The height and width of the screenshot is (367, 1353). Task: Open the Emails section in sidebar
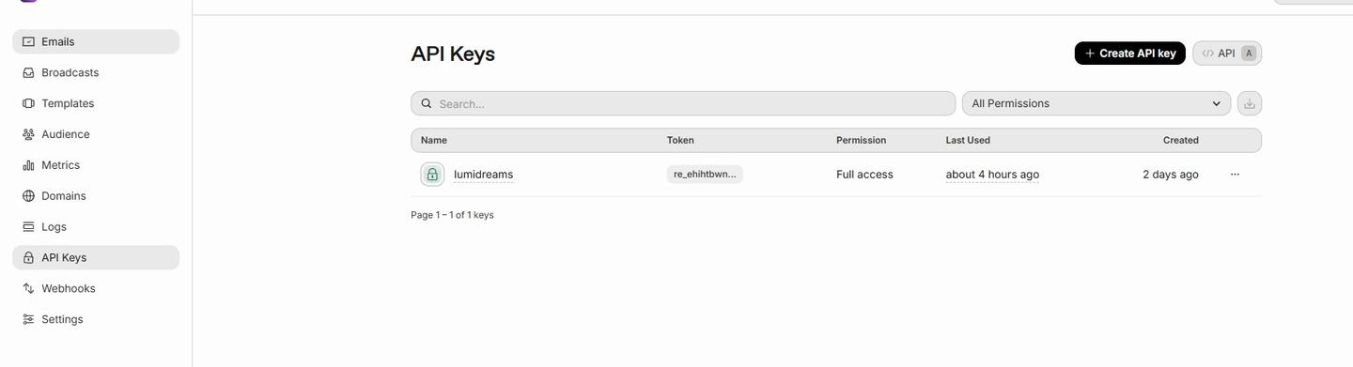click(95, 41)
